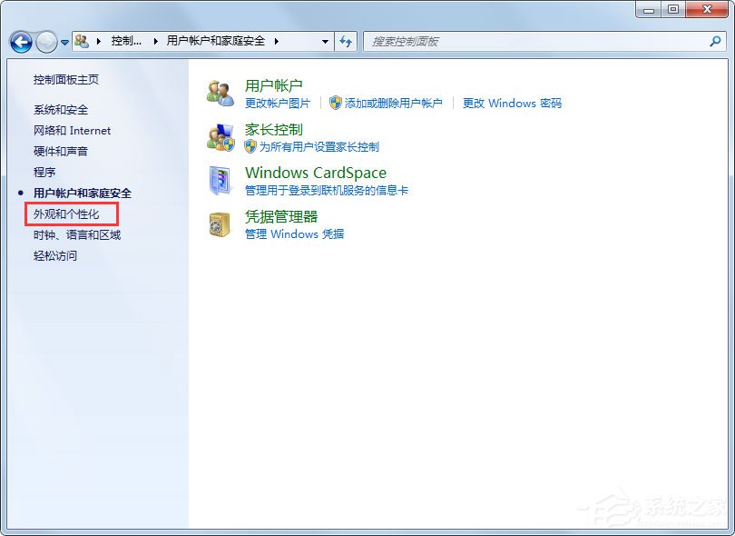
Task: Open Windows CardSpace via its card icon
Action: 220,179
